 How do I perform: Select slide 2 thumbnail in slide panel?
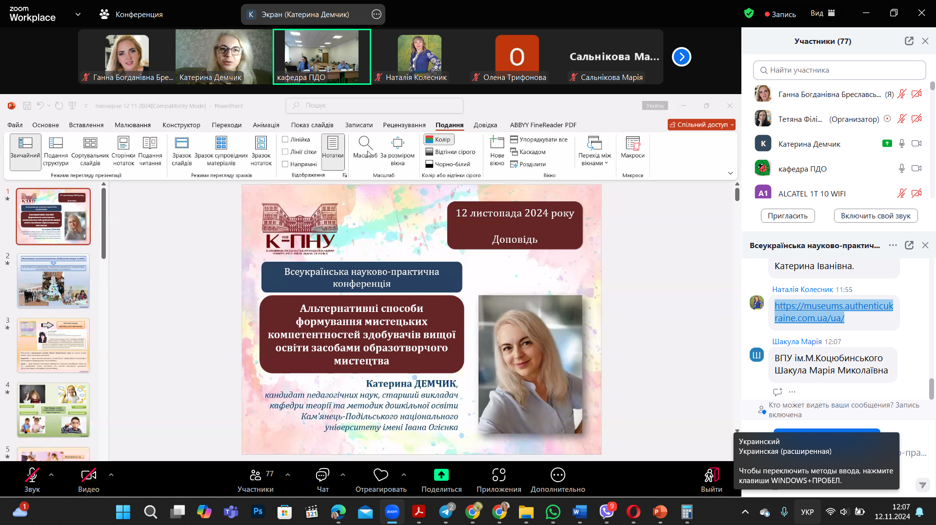pyautogui.click(x=53, y=281)
